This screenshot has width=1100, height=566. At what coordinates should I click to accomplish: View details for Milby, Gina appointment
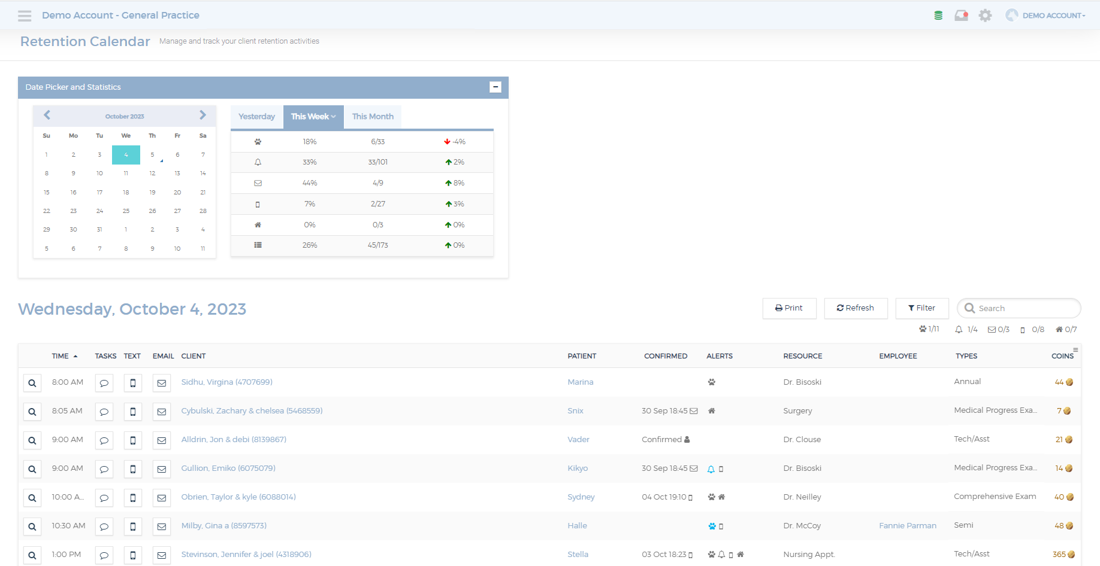(x=32, y=527)
